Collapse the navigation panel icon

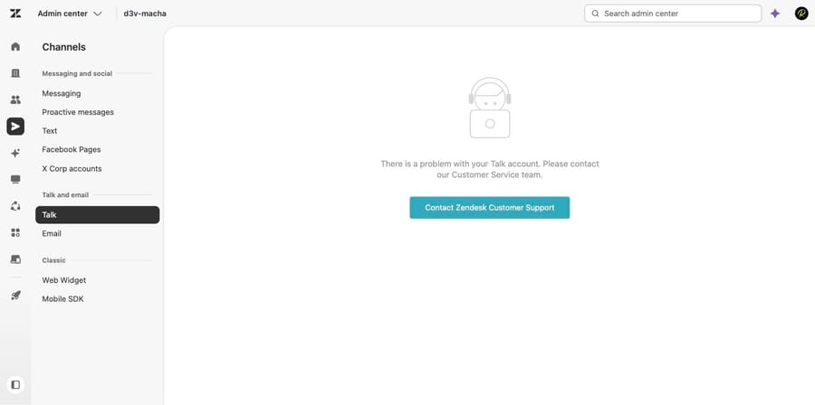tap(15, 385)
